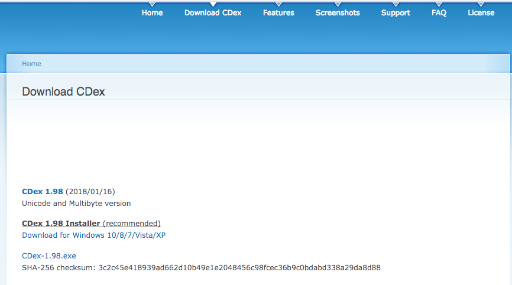Click the CDex 1.98 Installer (recommended) heading

pos(91,224)
